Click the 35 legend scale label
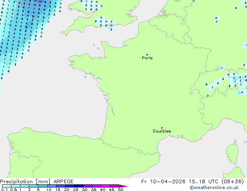This screenshot has width=247, height=191. [94, 189]
